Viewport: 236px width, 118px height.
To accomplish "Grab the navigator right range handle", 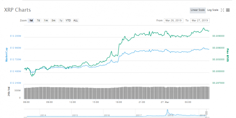I will (206, 113).
